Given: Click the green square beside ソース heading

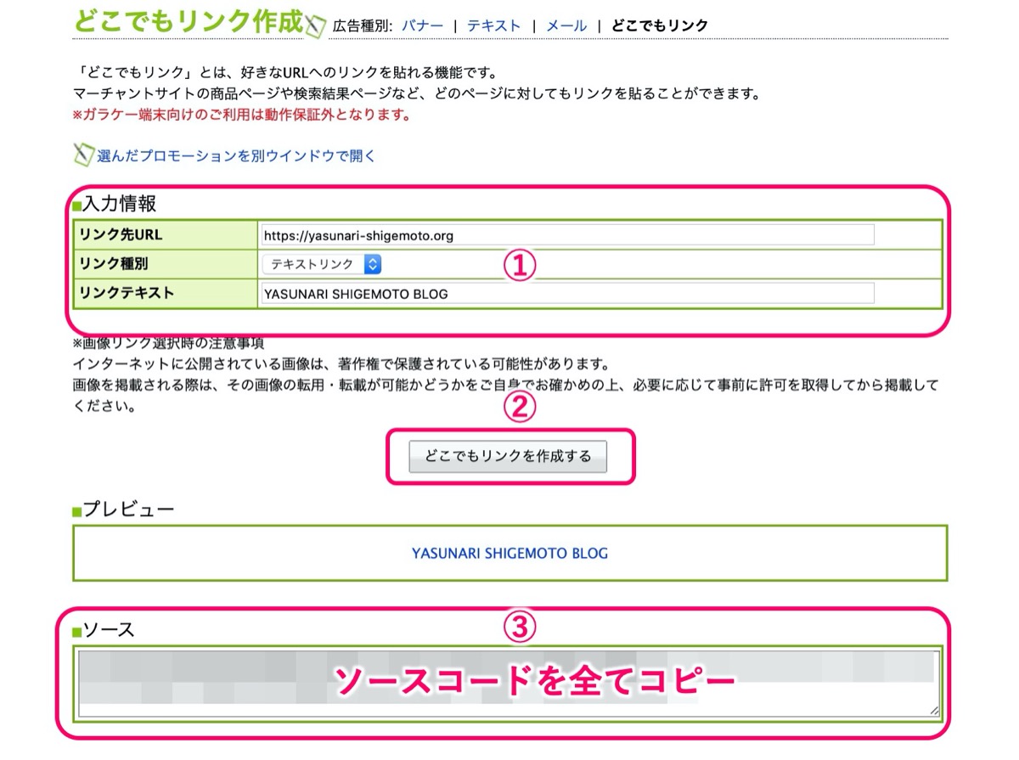Looking at the screenshot, I should [77, 632].
